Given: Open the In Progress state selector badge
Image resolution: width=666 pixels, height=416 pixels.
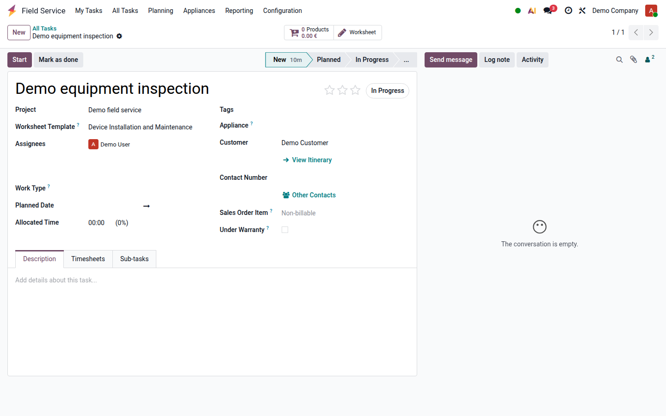Looking at the screenshot, I should tap(388, 91).
